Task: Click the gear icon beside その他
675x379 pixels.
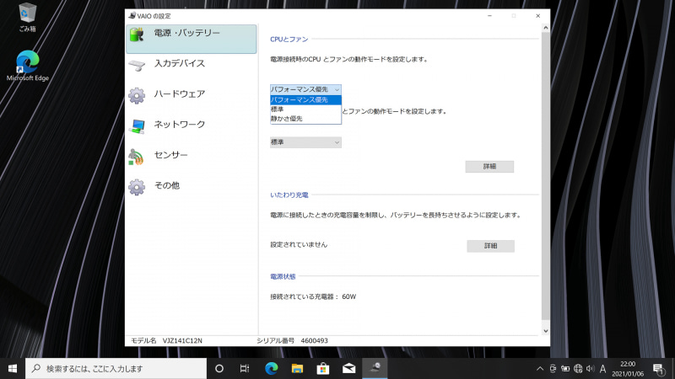Action: point(137,187)
